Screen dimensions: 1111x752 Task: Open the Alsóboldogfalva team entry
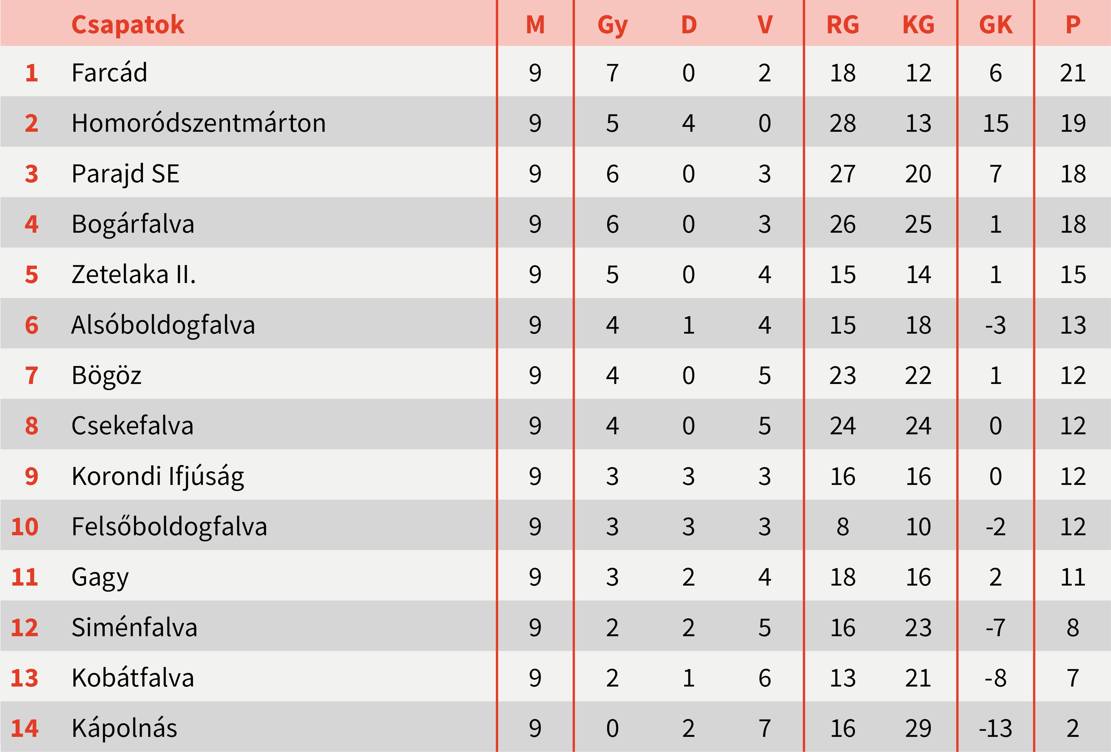pos(163,325)
